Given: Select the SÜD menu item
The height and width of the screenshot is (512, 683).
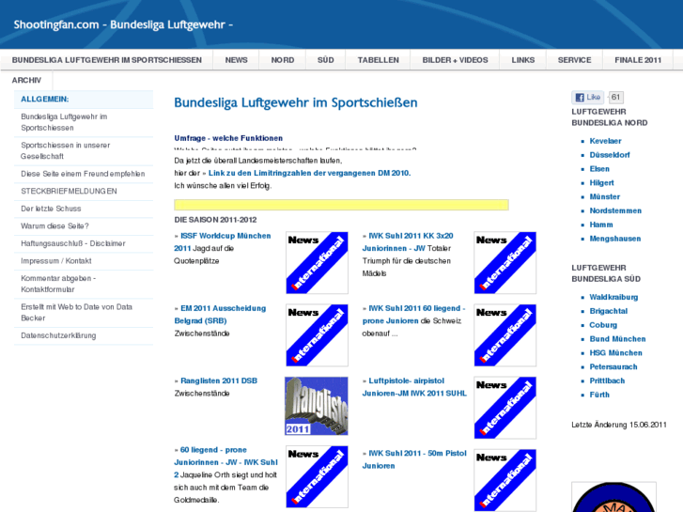Looking at the screenshot, I should [x=325, y=60].
